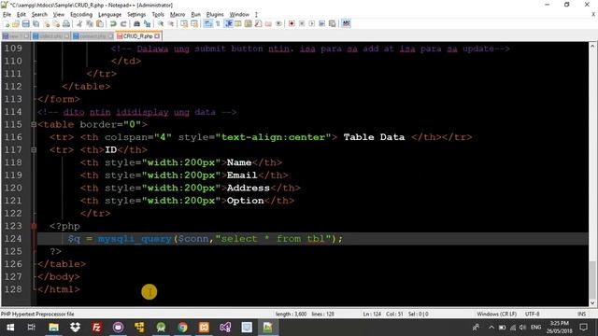Viewport: 598px width, 336px height.
Task: Click the vertical scrollbar up arrow
Action: click(592, 46)
